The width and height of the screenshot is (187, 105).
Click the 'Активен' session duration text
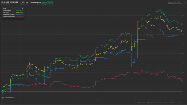(6, 4)
